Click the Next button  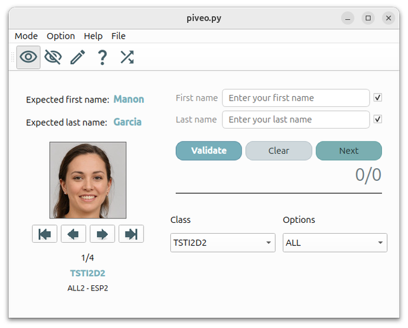click(x=349, y=151)
